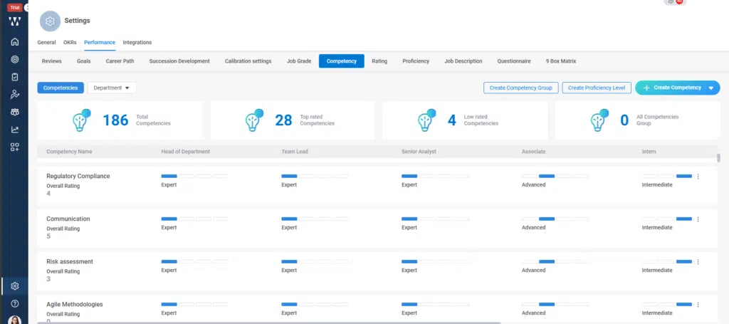Click the vertical scrollbar of competency table
Viewport: 729px width, 324px height.
point(718,158)
